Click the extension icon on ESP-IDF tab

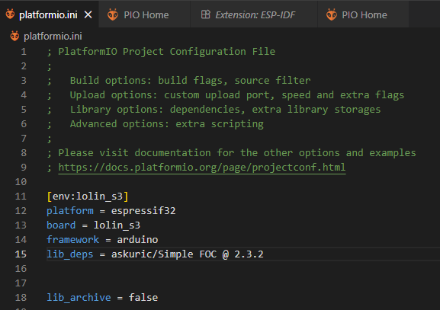tap(206, 14)
